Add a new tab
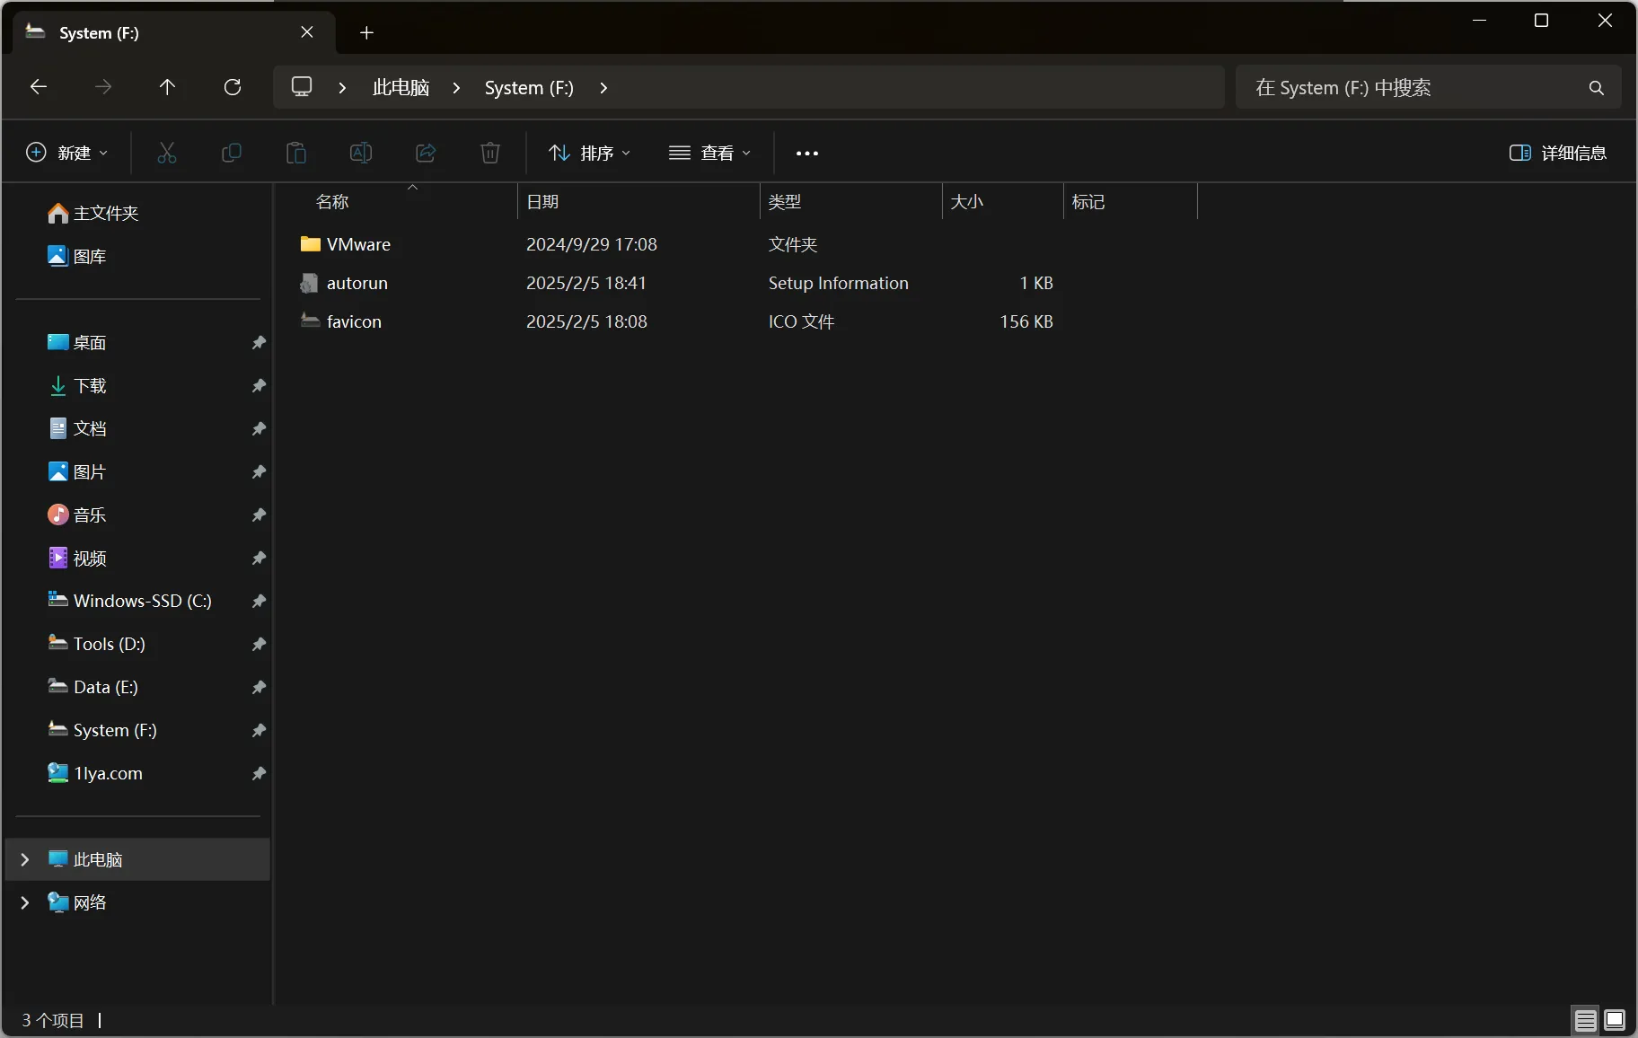Screen dimensions: 1638x1038 [366, 33]
